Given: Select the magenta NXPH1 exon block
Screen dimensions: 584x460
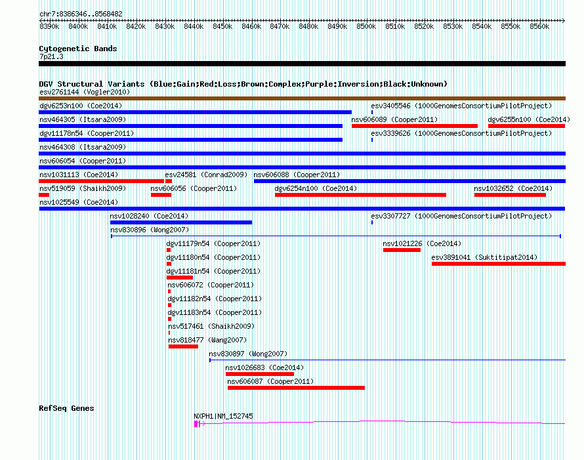Looking at the screenshot, I should pyautogui.click(x=197, y=424).
